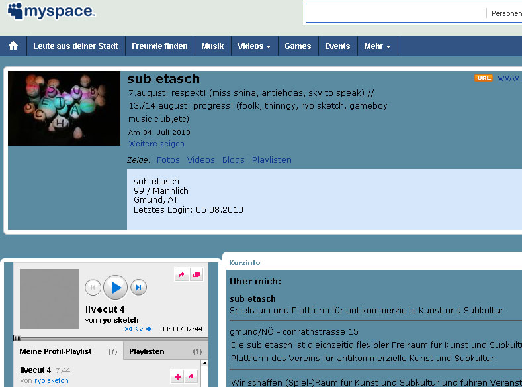Expand the Videos dropdown menu
This screenshot has height=387, width=522.
(254, 46)
